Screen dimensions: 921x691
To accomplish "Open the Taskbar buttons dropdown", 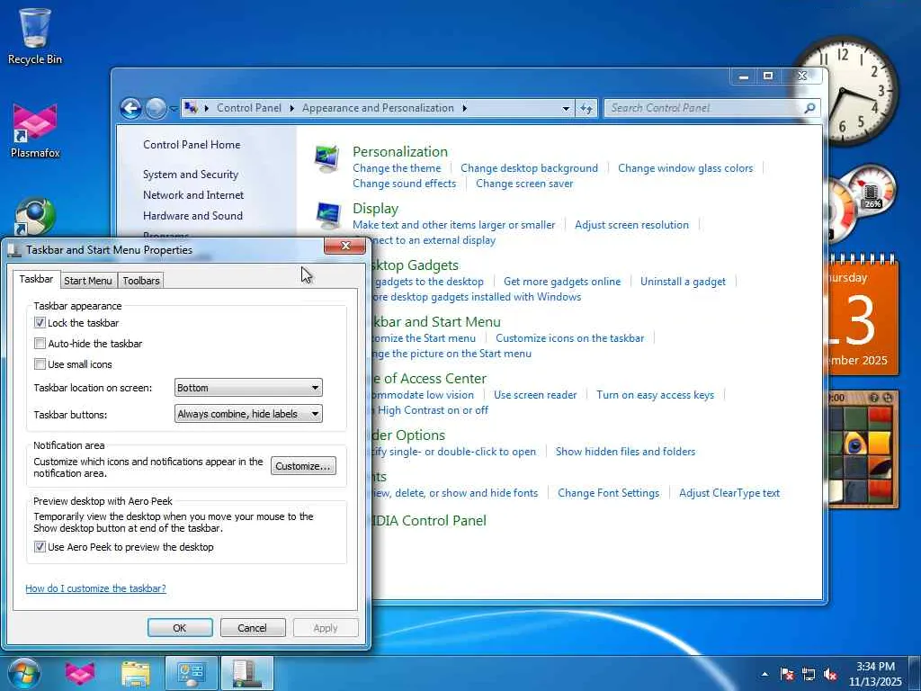I will pos(248,414).
